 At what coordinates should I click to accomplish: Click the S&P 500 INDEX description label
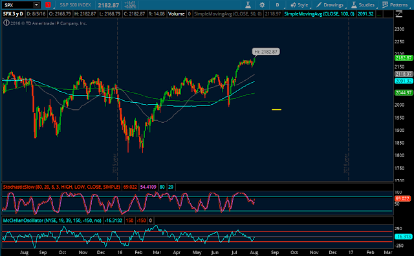click(75, 5)
